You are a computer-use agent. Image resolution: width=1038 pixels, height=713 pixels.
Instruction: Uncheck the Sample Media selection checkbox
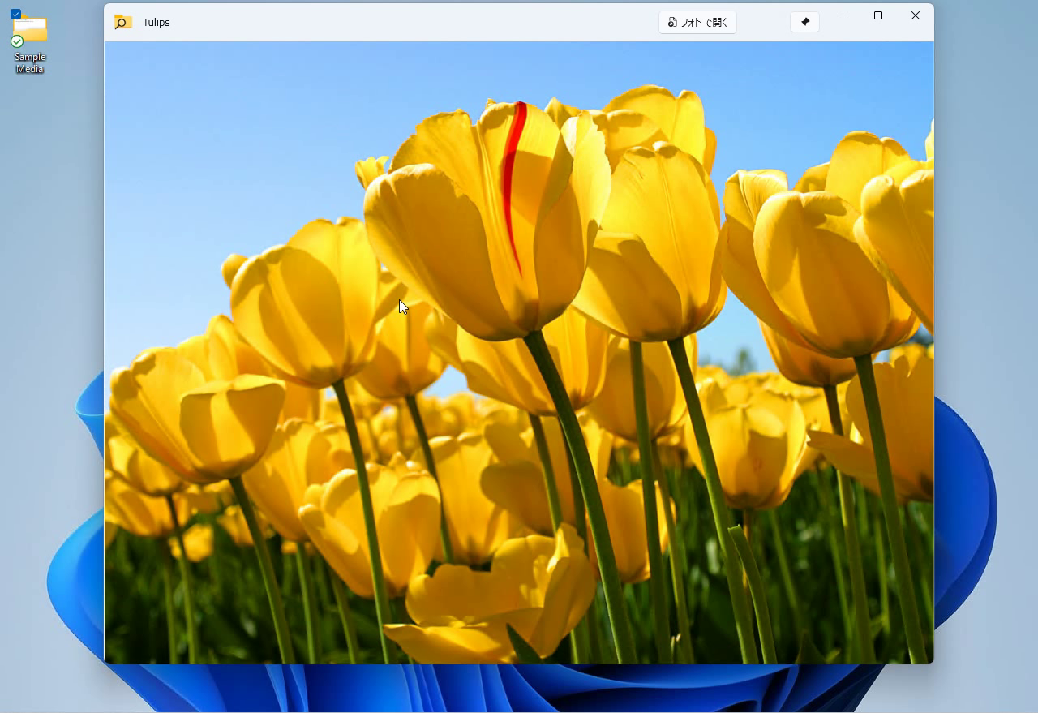(15, 14)
